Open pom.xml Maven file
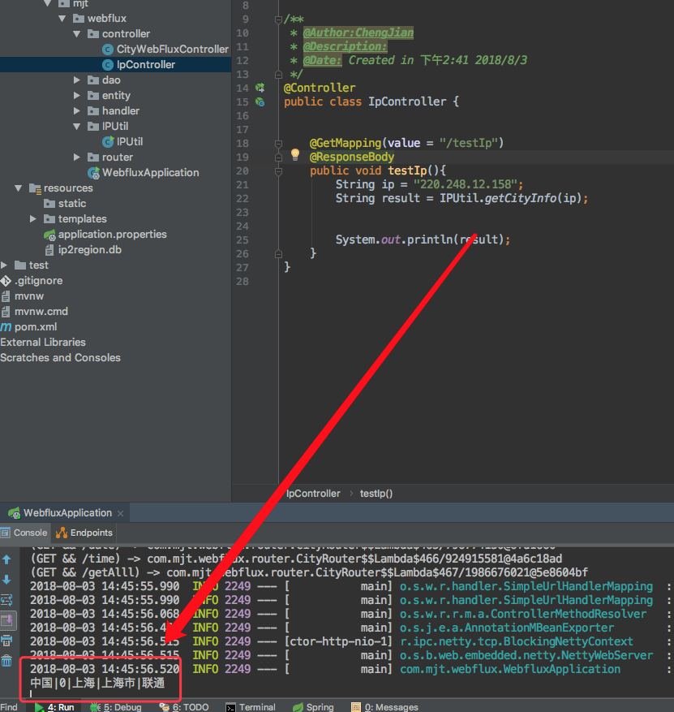Image resolution: width=674 pixels, height=712 pixels. pyautogui.click(x=36, y=327)
